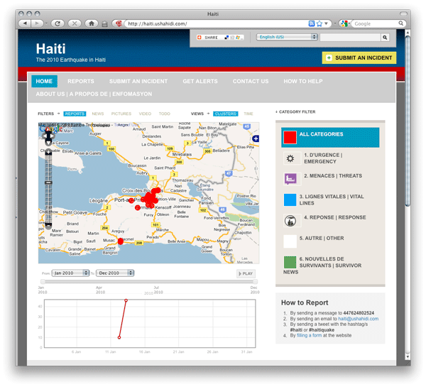This screenshot has height=387, width=426.
Task: Click the green Survivor News swatch
Action: pos(290,262)
